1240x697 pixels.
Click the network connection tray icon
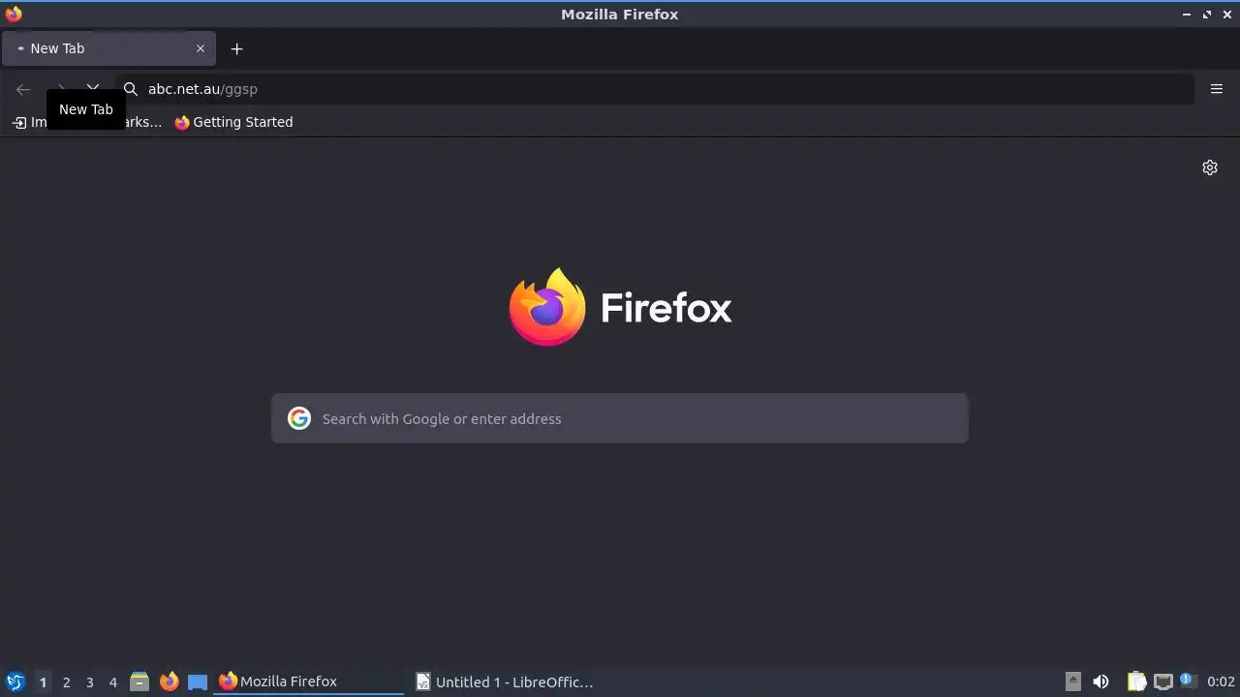point(1162,682)
